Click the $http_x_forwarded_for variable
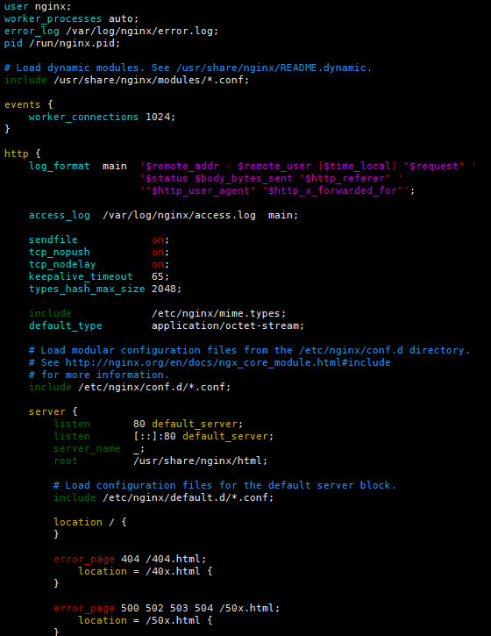Viewport: 491px width, 636px height. [x=335, y=190]
